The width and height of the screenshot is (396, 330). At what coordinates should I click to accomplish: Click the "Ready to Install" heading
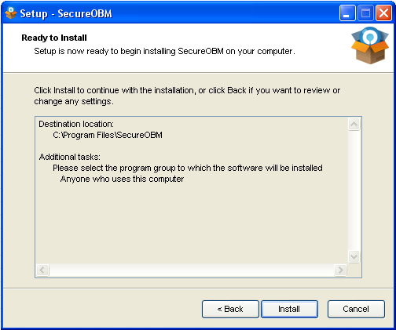click(x=54, y=38)
